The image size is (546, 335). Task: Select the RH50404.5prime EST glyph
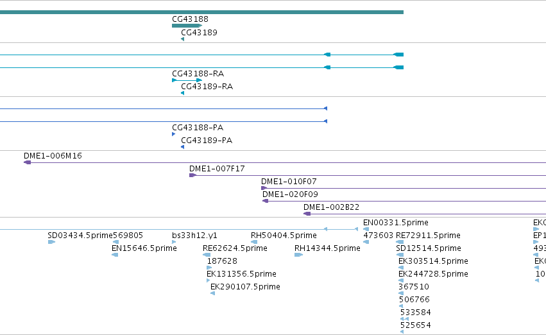(254, 242)
